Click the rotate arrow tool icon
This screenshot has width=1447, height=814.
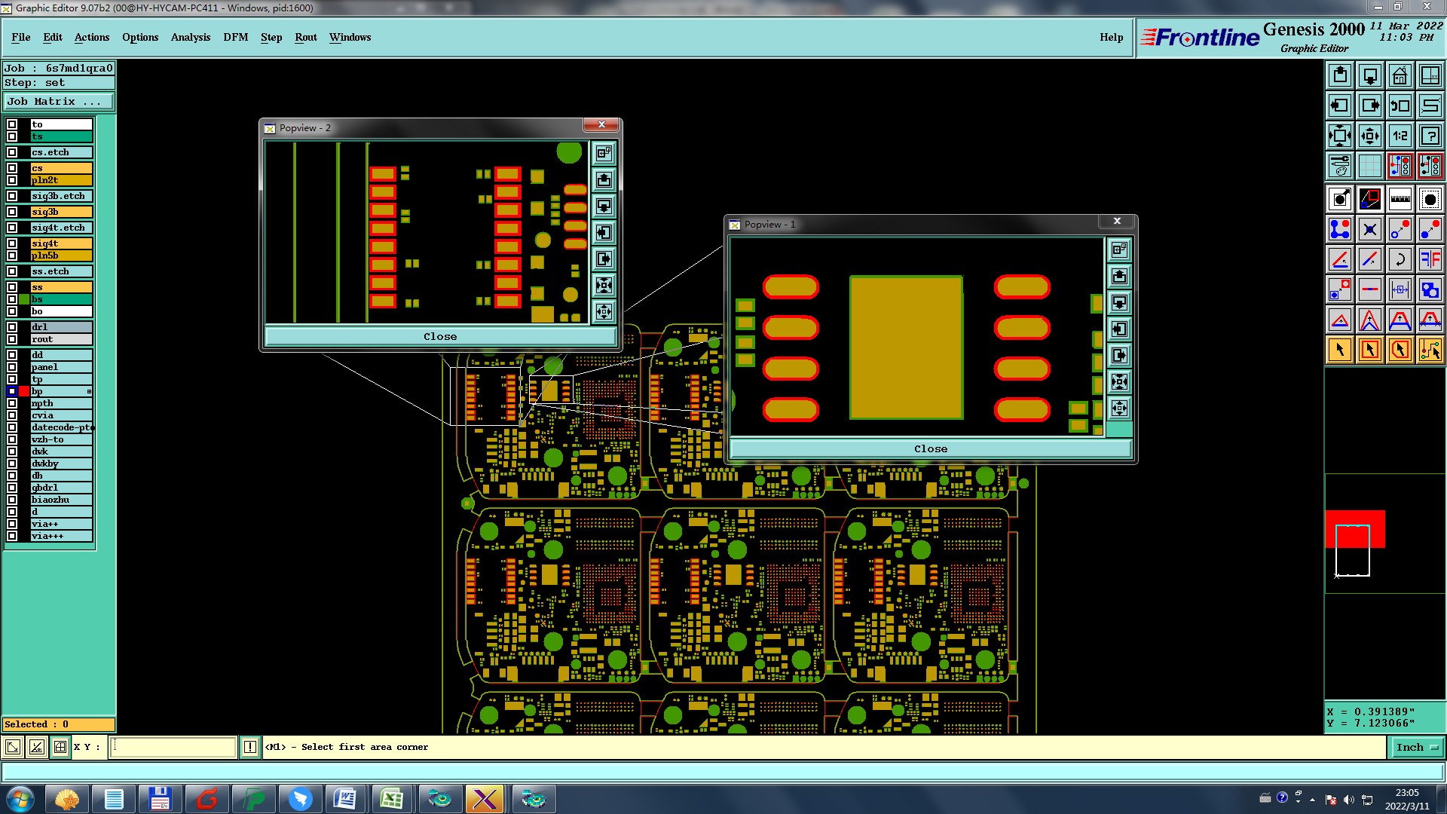(x=1400, y=259)
